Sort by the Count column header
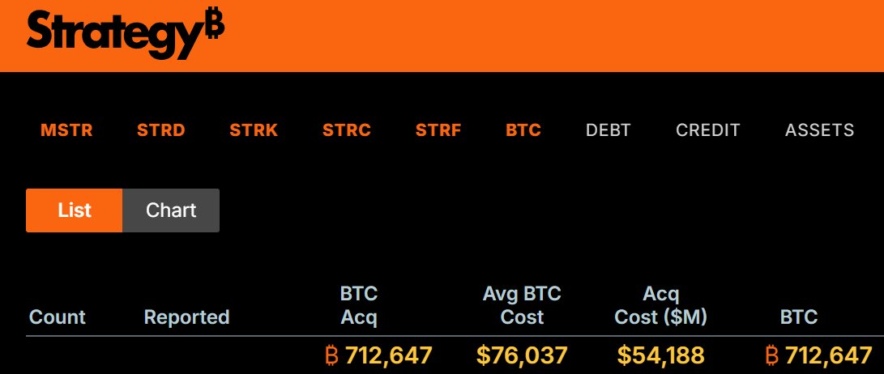 point(58,317)
